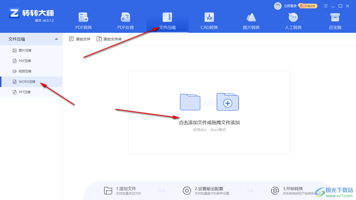356x200 pixels.
Task: Click the WORD压缩 document icon in sidebar
Action: [x=15, y=82]
